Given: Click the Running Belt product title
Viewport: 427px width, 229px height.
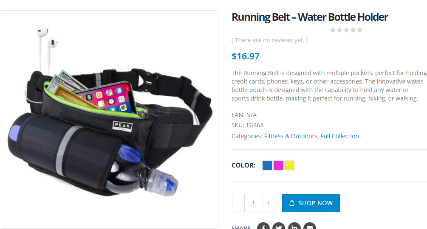Looking at the screenshot, I should tap(310, 17).
